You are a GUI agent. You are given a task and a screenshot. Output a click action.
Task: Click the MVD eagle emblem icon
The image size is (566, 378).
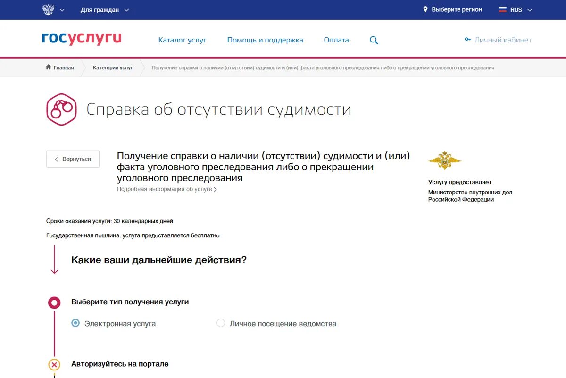[444, 161]
